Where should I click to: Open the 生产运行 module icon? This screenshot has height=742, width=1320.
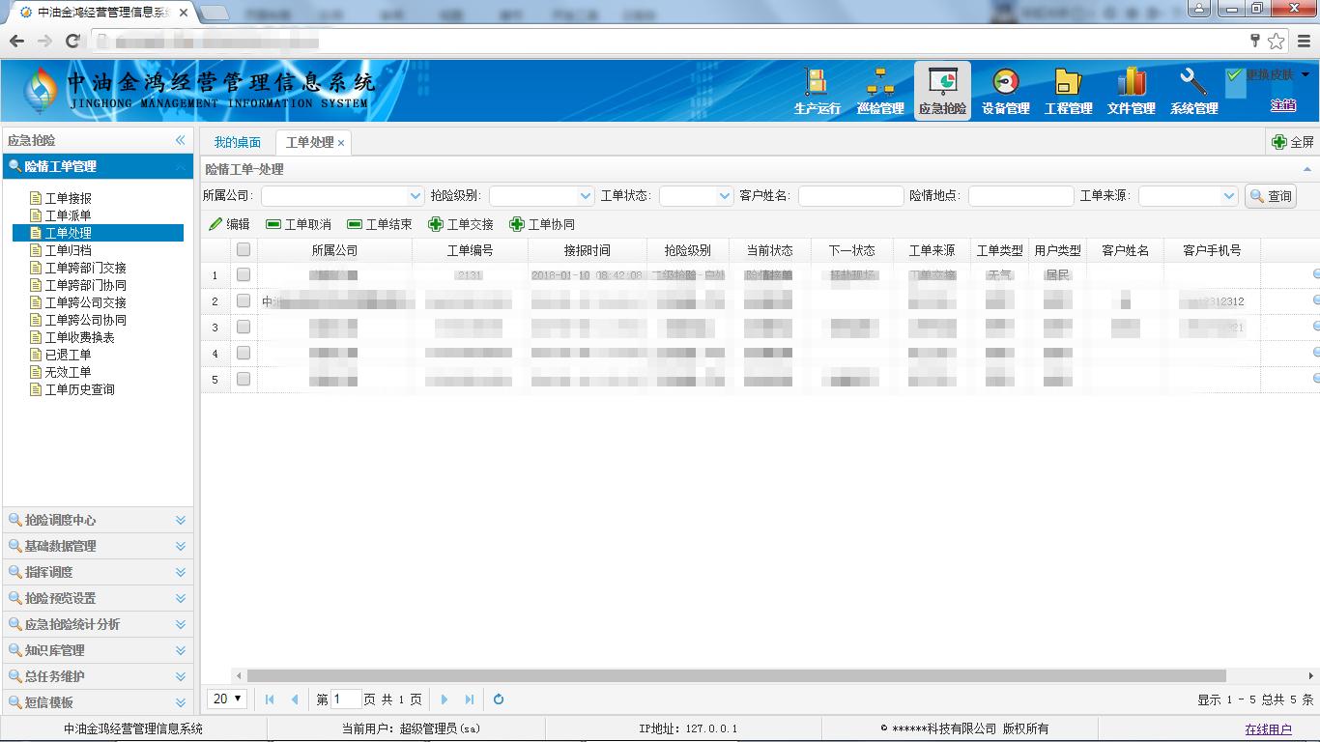click(817, 83)
